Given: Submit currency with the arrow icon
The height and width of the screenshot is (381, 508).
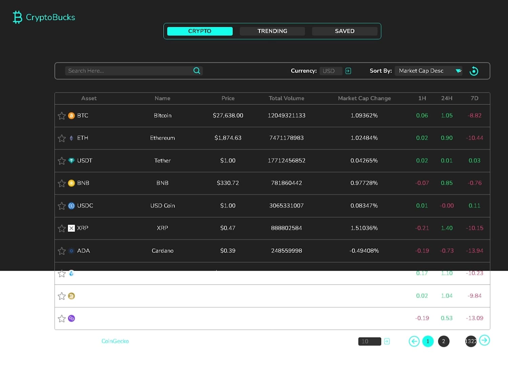Looking at the screenshot, I should click(348, 71).
